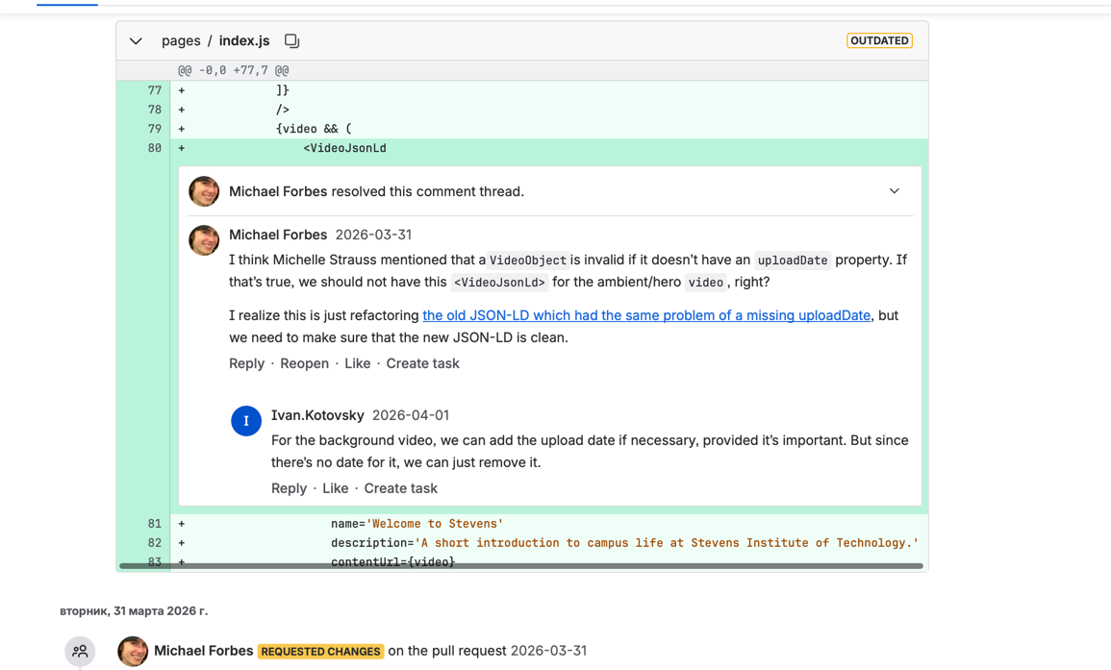Click line number 80 in the diff

coord(154,148)
